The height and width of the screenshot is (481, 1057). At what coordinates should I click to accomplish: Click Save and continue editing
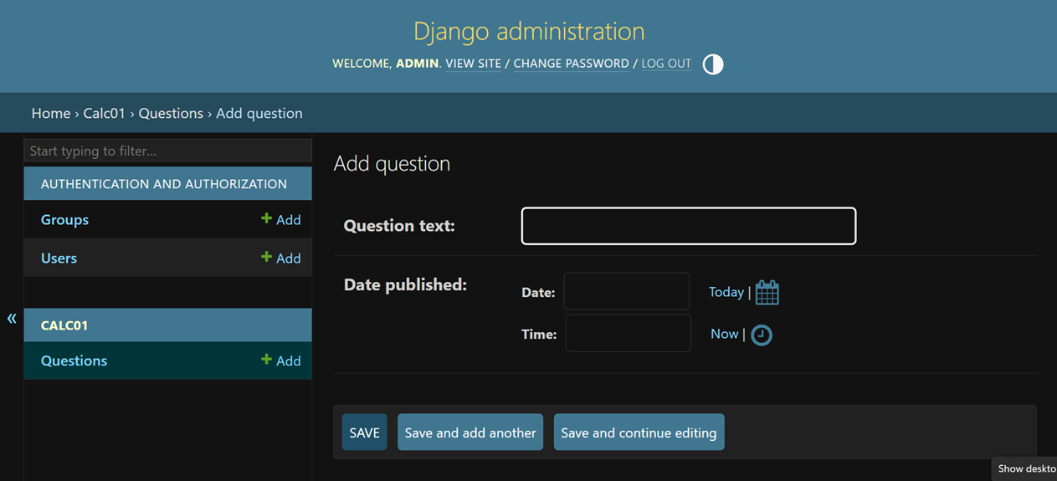[639, 432]
